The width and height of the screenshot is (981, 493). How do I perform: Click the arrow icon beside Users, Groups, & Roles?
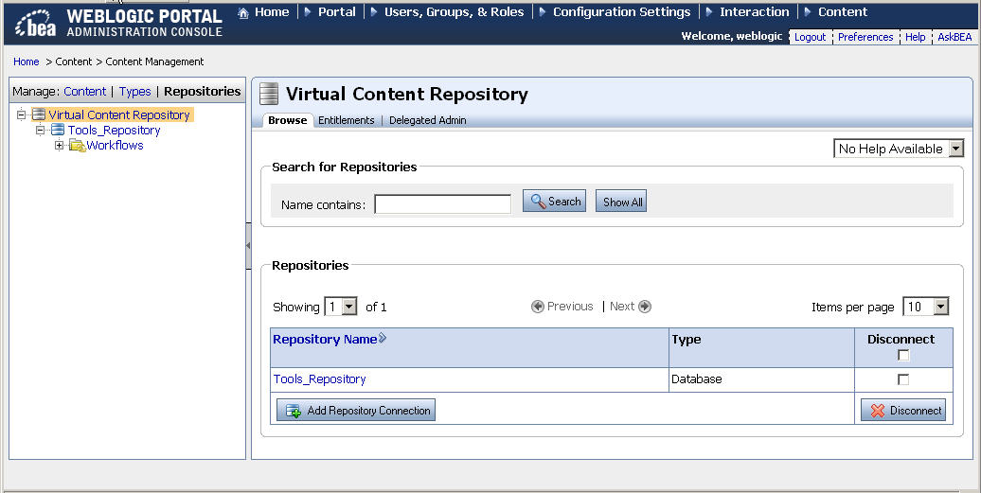pos(374,12)
